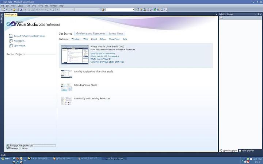Click the Save toolbar icon
This screenshot has height=164, width=263.
pos(18,10)
